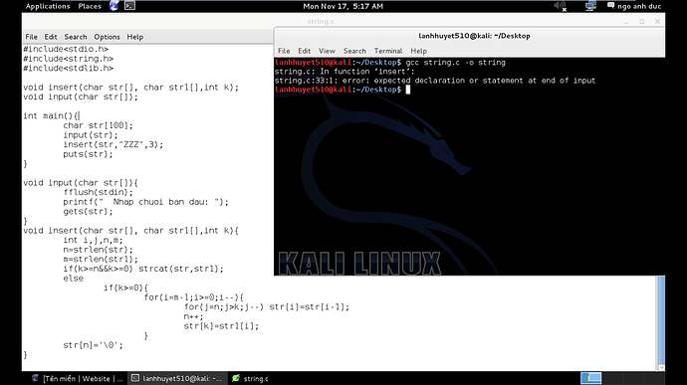Click the editor icon on string.c taskbar item

pyautogui.click(x=236, y=378)
